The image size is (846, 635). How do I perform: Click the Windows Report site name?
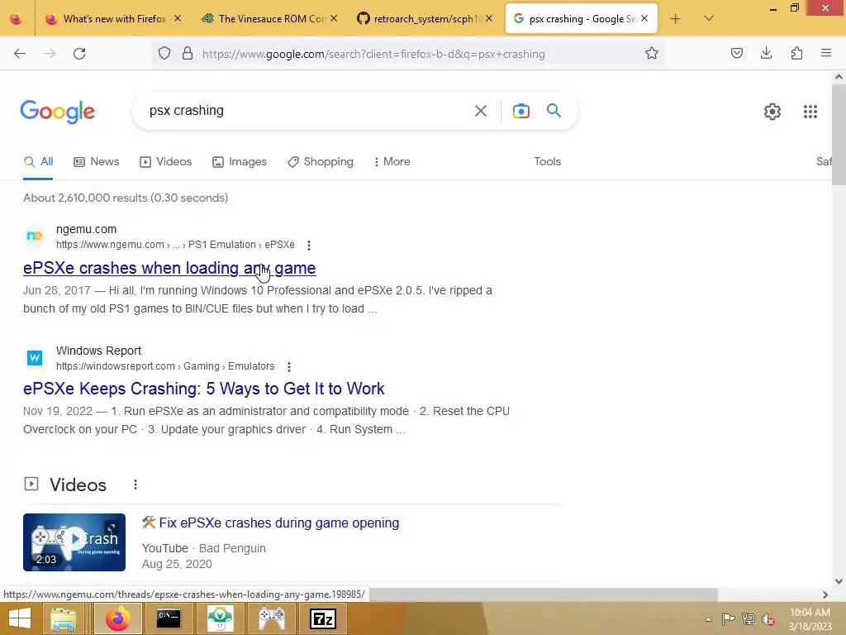click(x=99, y=351)
